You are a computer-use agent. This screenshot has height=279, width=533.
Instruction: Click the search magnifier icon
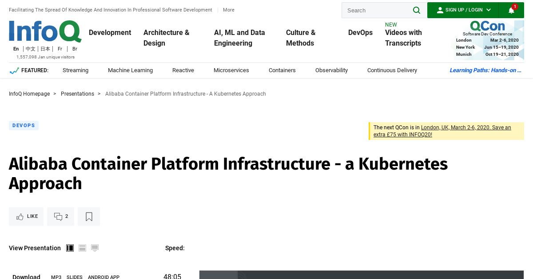pos(416,10)
